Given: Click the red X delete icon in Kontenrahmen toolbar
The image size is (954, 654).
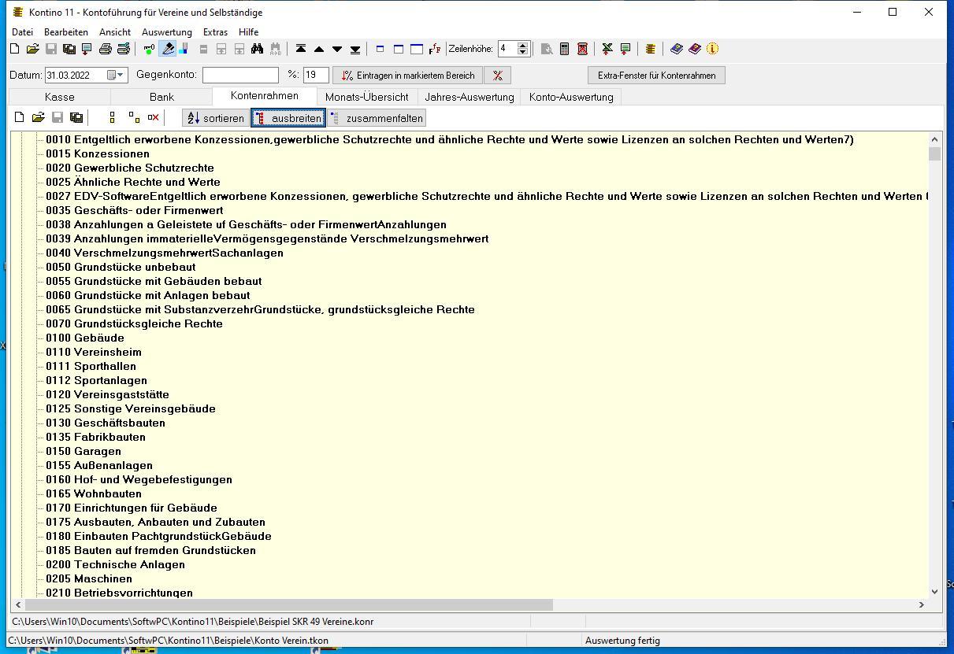Looking at the screenshot, I should tap(154, 118).
